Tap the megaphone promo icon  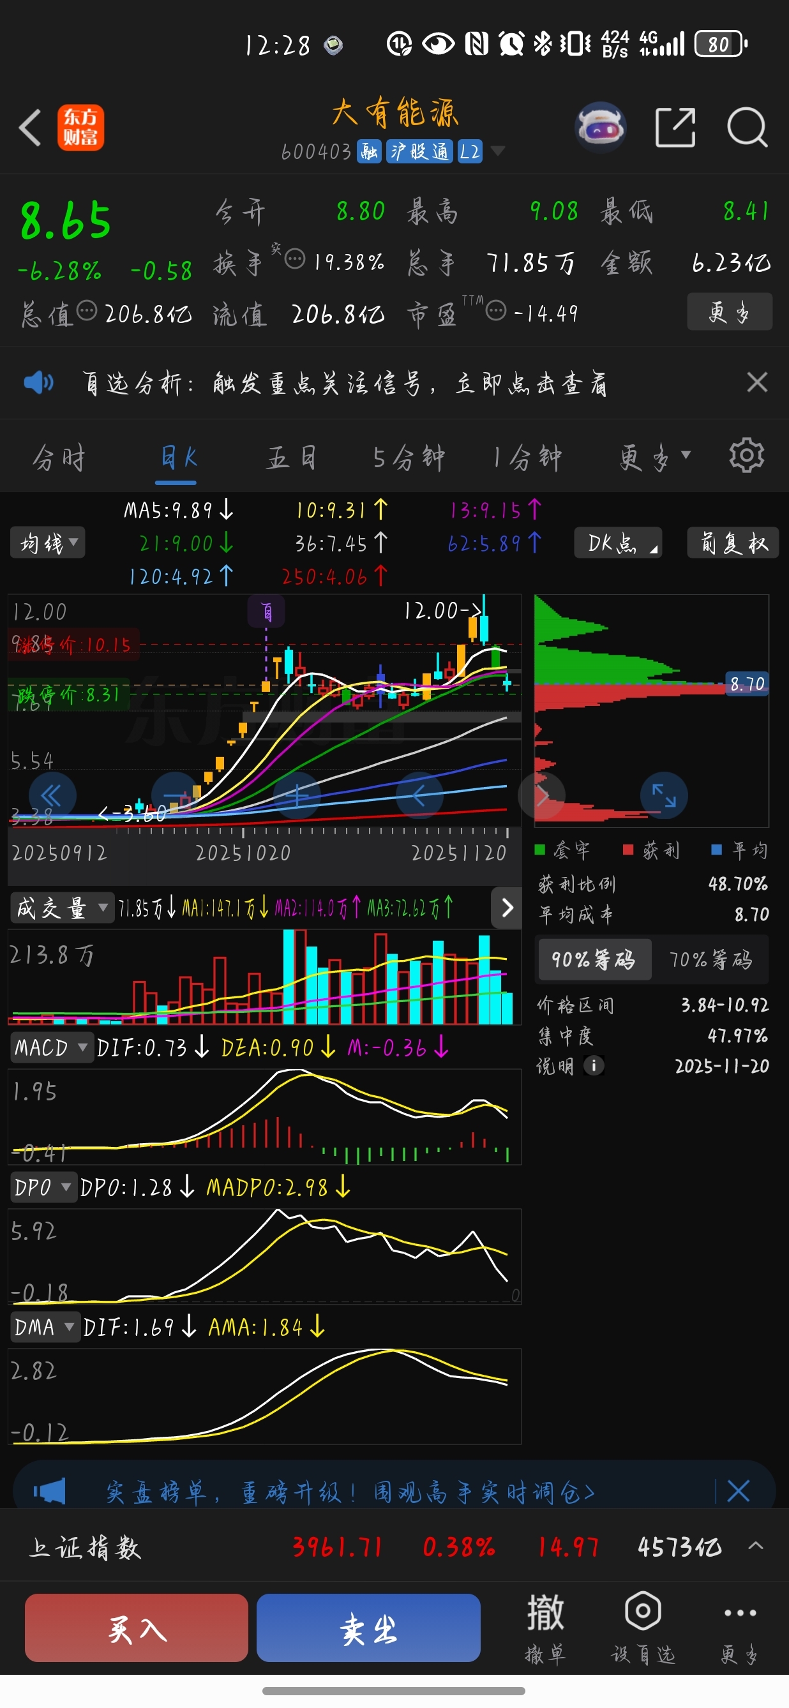click(50, 1491)
